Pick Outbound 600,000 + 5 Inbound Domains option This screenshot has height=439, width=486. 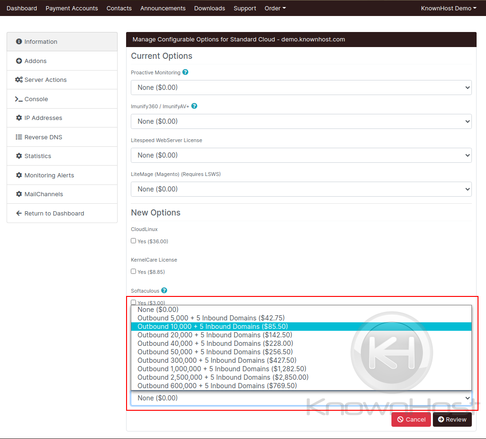coord(301,386)
